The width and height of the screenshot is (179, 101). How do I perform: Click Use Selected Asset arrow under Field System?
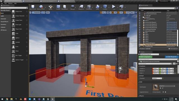(x=160, y=88)
